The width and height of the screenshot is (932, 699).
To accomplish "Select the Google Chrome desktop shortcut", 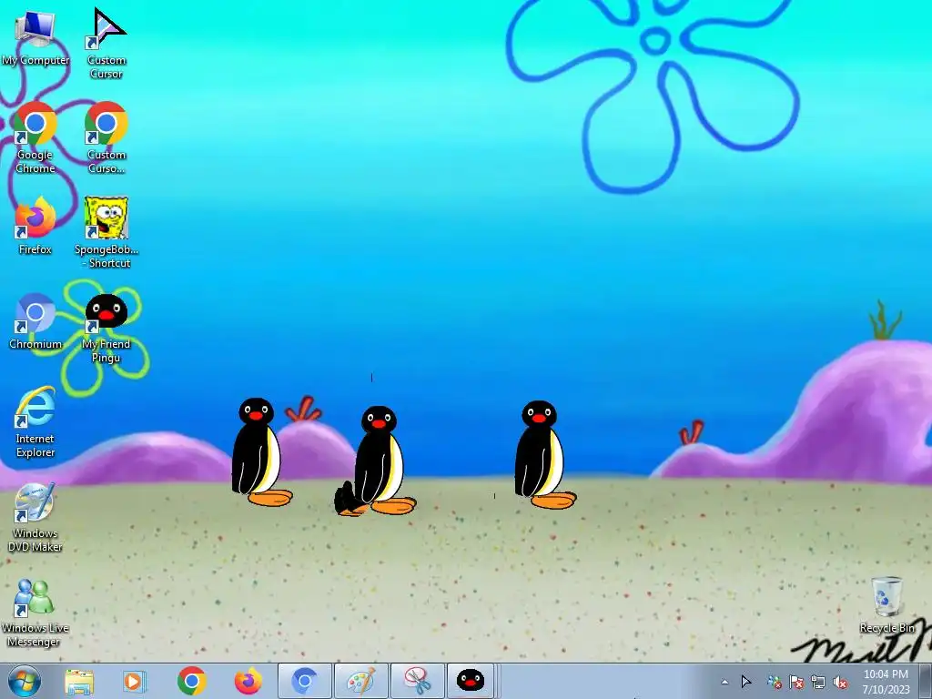I will pos(35,137).
